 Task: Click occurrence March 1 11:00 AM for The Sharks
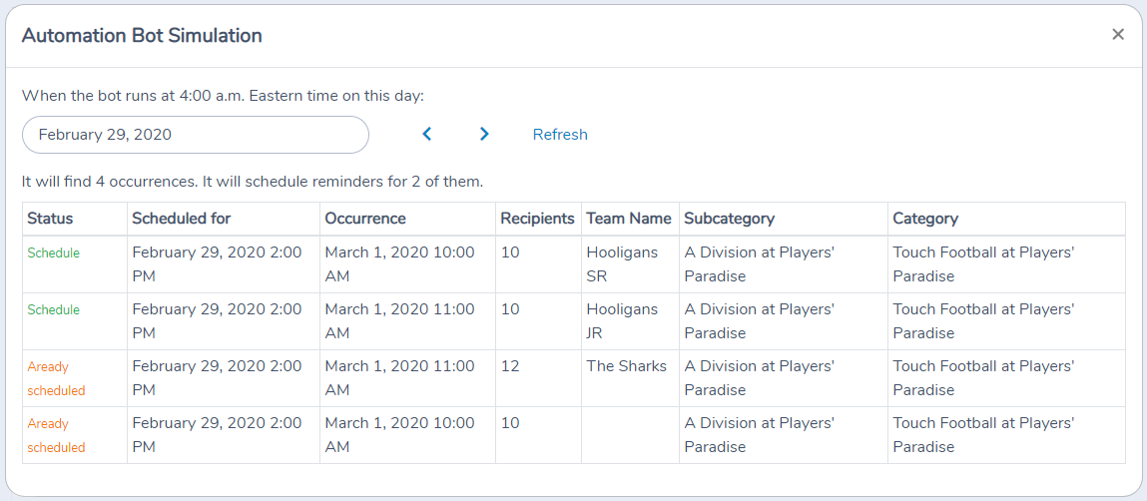399,378
